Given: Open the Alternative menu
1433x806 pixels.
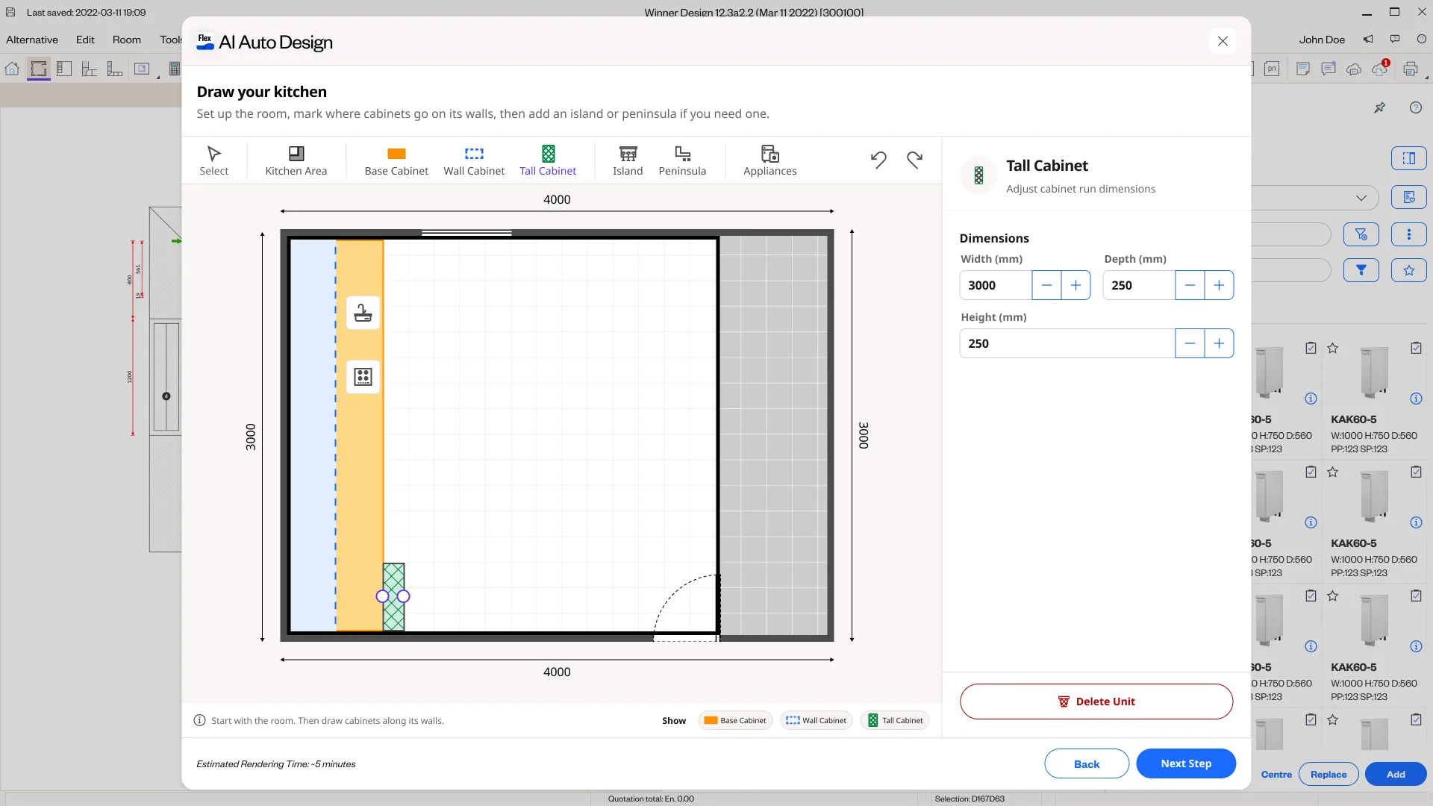Looking at the screenshot, I should pos(32,40).
